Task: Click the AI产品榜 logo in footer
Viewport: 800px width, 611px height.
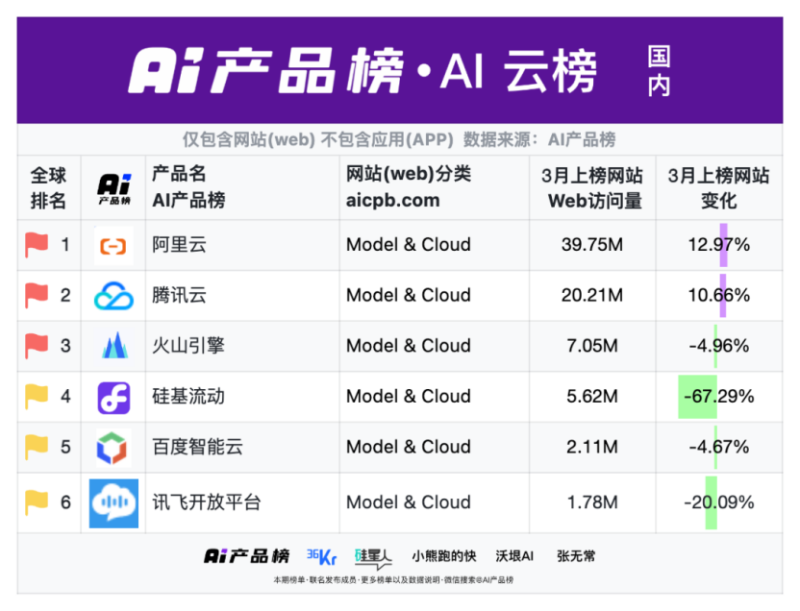Action: pyautogui.click(x=246, y=556)
